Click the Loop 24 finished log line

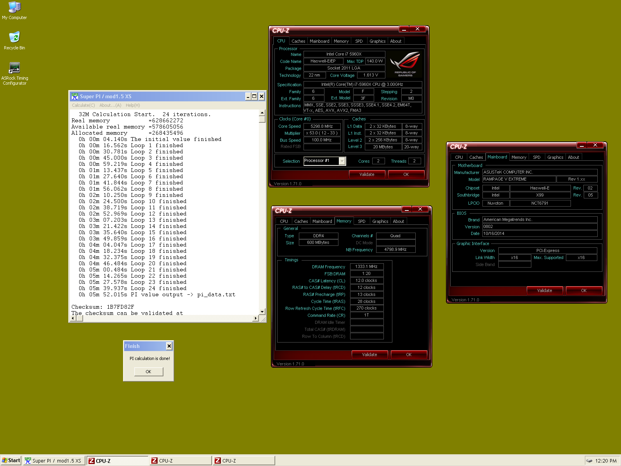133,288
